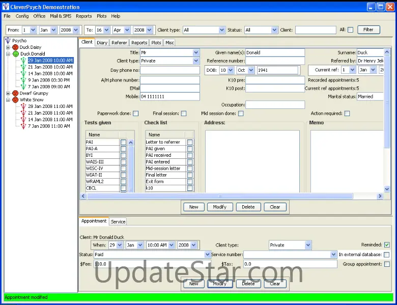Screen dimensions: 397x305
Task: Switch to the Diary tab
Action: pos(102,43)
